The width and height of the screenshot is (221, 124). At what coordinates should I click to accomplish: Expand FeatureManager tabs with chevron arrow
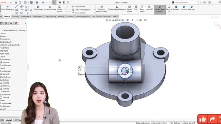[x=25, y=23]
